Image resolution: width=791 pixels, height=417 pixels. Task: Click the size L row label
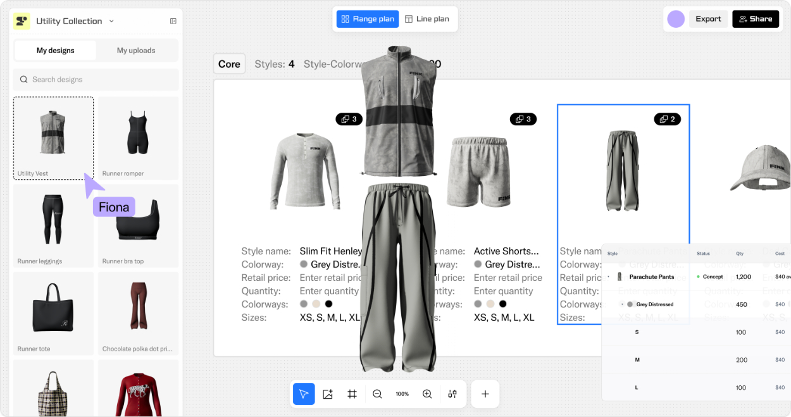coord(637,388)
